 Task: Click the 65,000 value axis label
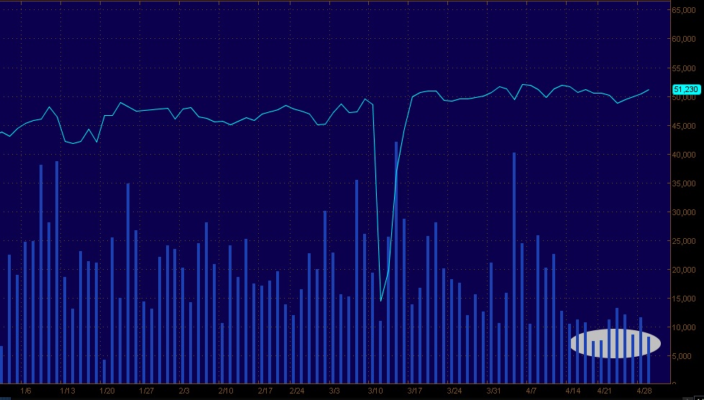[x=685, y=10]
